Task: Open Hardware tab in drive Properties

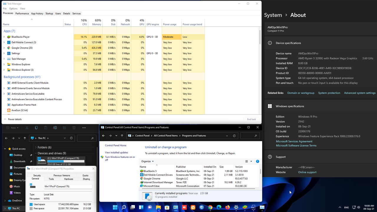Action: [69, 179]
